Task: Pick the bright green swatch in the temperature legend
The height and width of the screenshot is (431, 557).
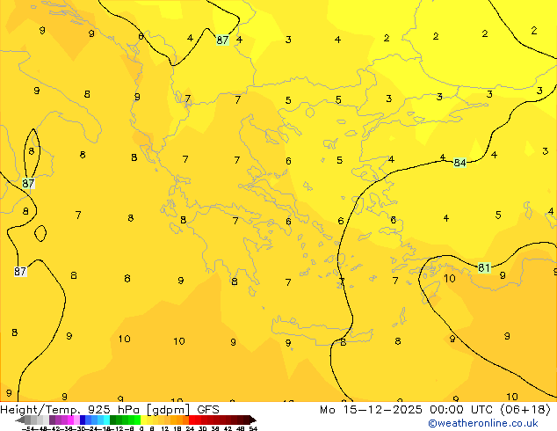Action: coord(137,420)
